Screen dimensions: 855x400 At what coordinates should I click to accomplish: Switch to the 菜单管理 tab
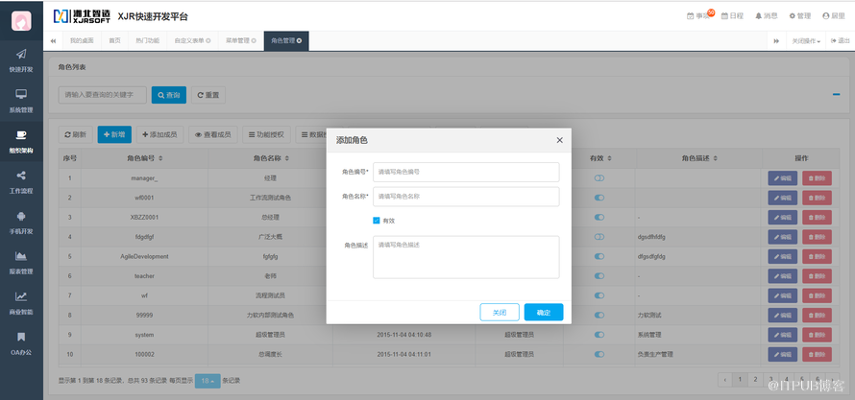(x=240, y=41)
